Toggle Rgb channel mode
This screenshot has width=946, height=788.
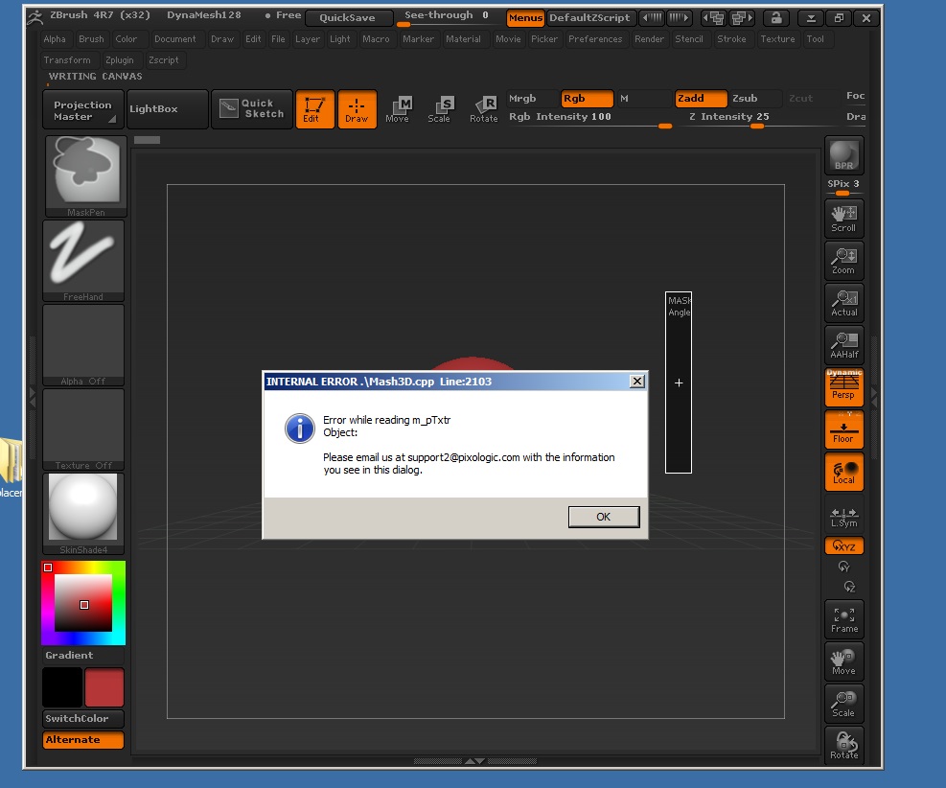coord(587,99)
